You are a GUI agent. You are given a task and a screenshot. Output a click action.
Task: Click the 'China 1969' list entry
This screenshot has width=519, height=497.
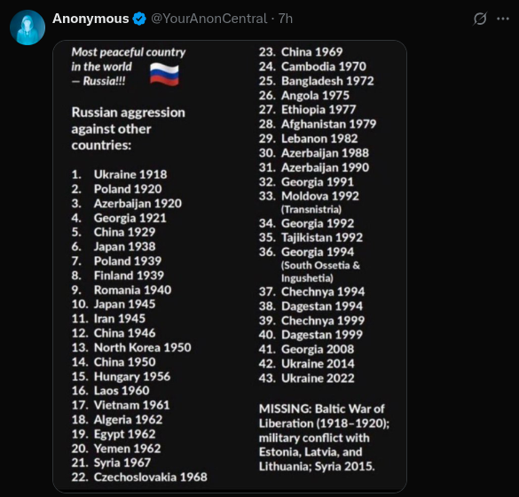pos(301,52)
